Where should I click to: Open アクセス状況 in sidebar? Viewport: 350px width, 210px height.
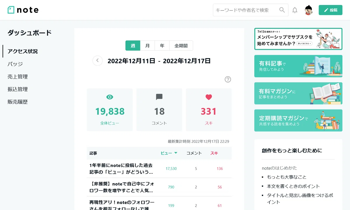[x=23, y=51]
